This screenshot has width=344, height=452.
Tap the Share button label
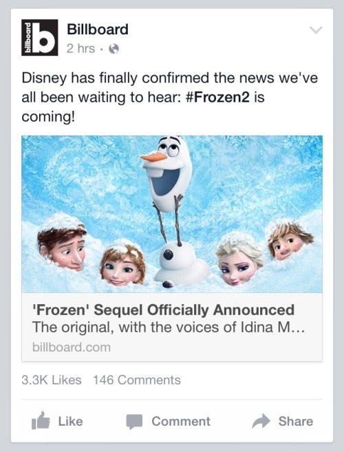coord(296,422)
